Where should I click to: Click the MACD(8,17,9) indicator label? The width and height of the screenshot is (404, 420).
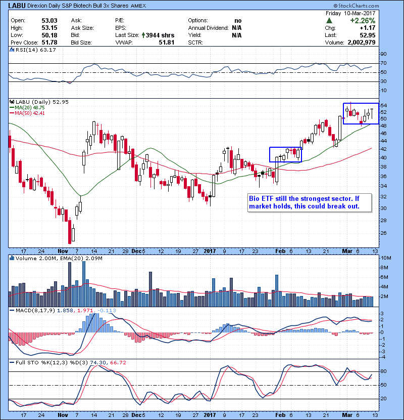pos(35,311)
